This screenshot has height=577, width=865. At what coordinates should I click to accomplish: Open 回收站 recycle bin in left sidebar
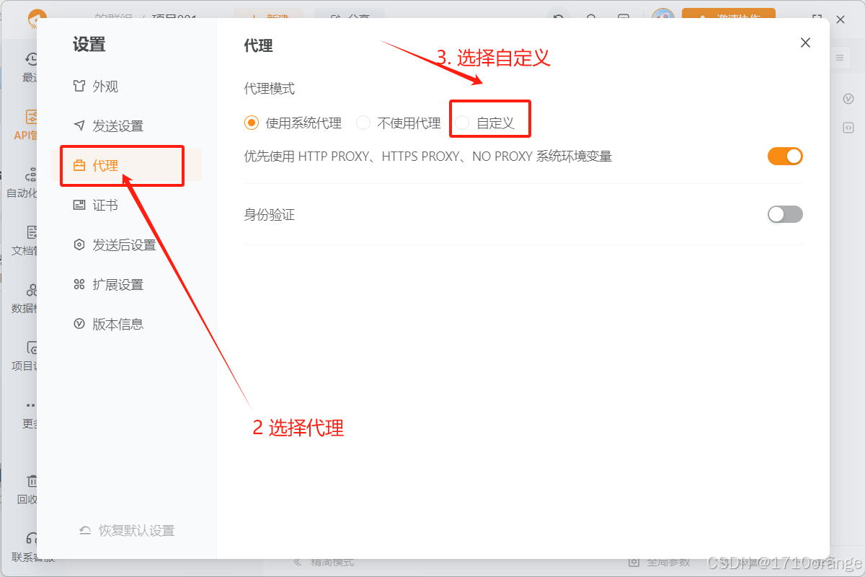pos(27,489)
